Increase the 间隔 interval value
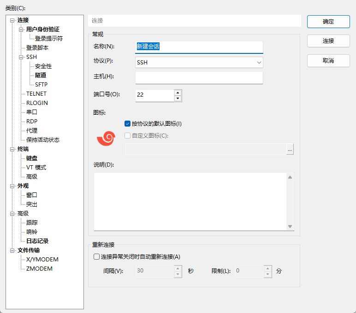 pos(178,268)
